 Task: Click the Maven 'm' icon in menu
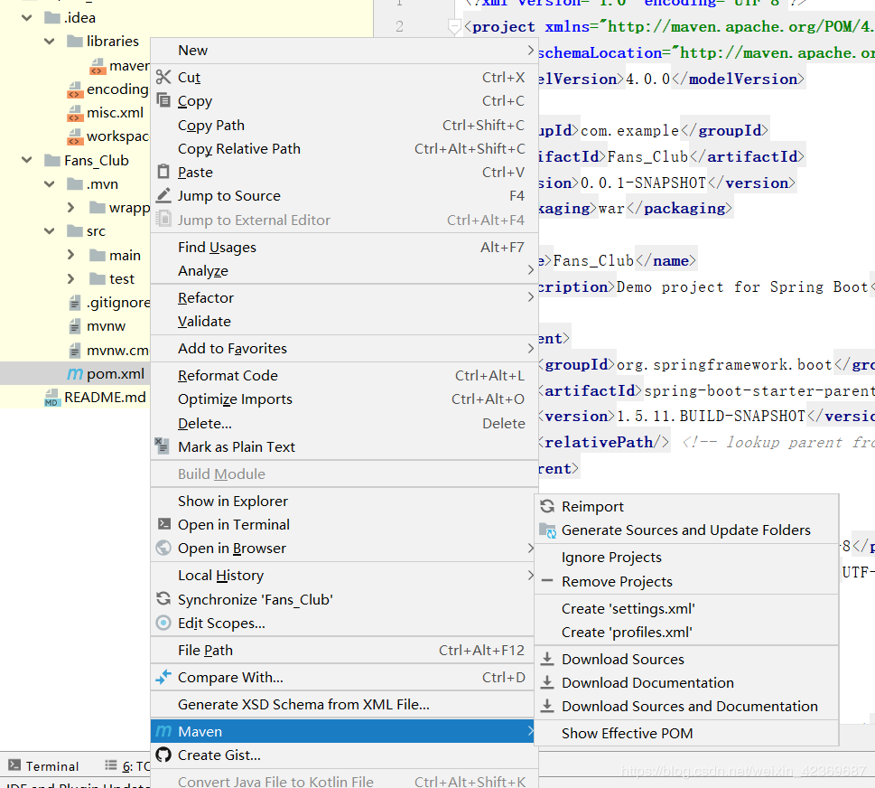coord(164,731)
